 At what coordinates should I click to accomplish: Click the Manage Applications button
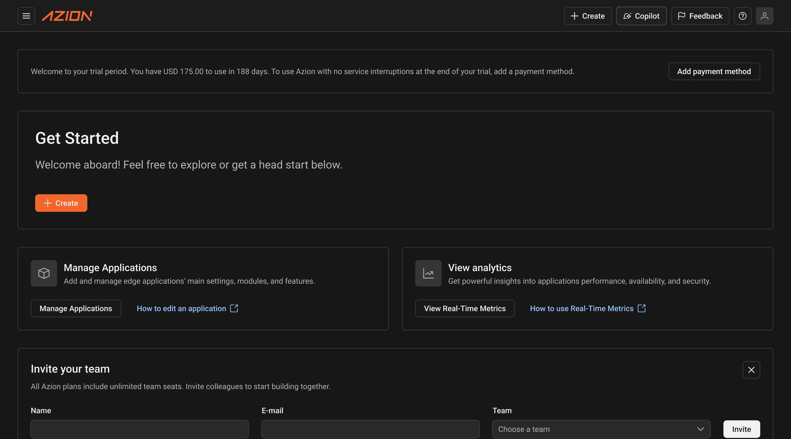pyautogui.click(x=76, y=308)
